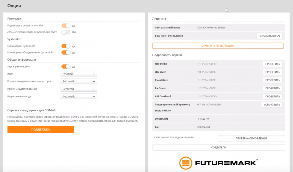Click the 'Sky Diver' row label
This screenshot has width=293, height=172.
(x=160, y=72)
